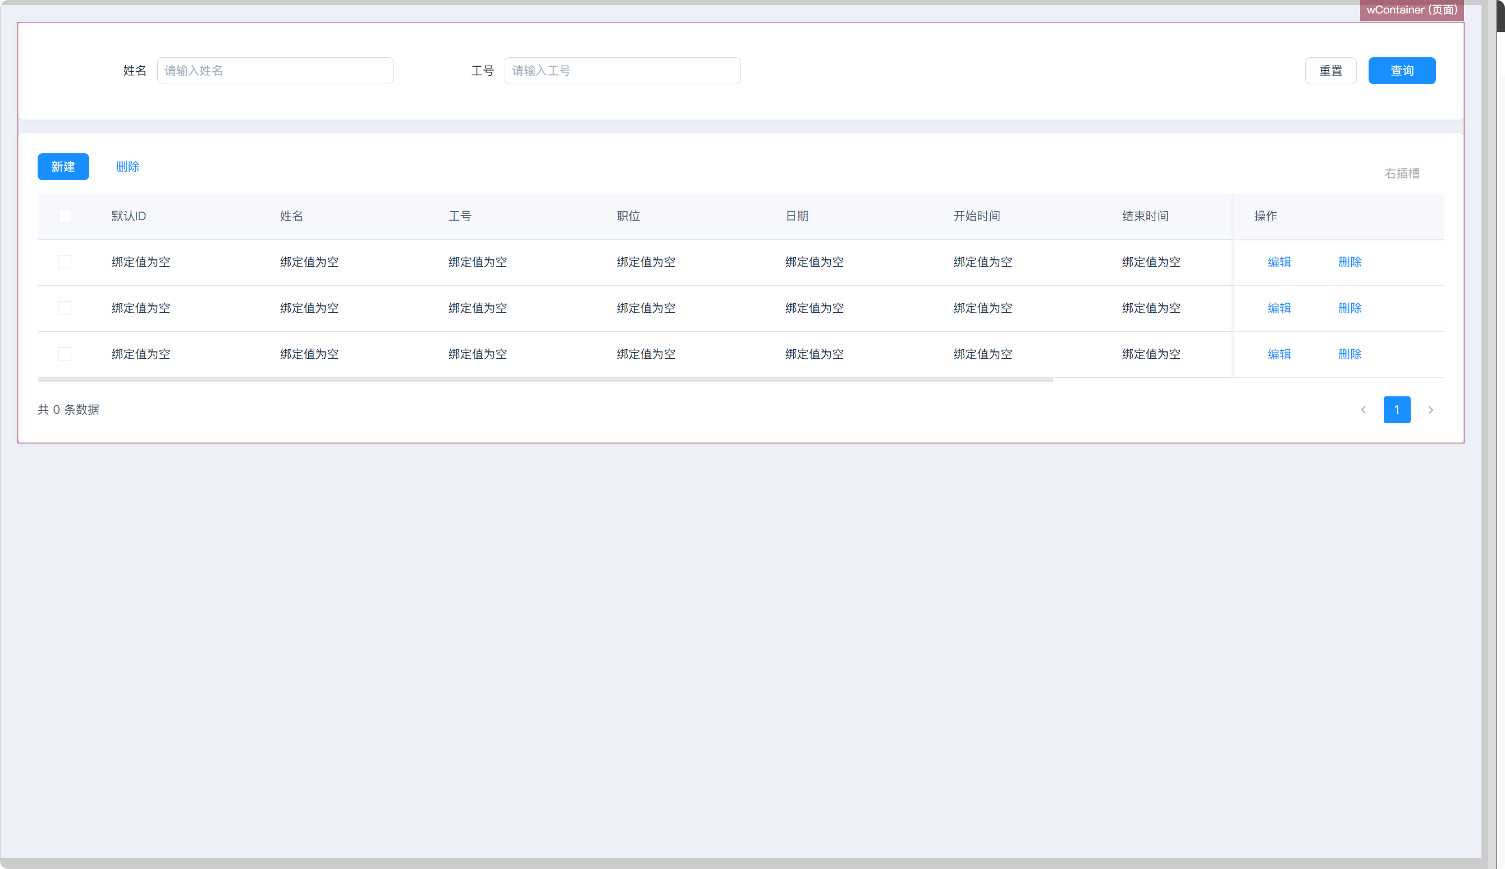Click the table's horizontal scrollbar
The image size is (1505, 869).
tap(545, 379)
